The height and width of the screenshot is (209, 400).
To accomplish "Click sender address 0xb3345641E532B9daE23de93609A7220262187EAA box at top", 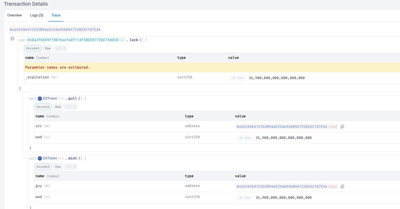I will point(55,30).
